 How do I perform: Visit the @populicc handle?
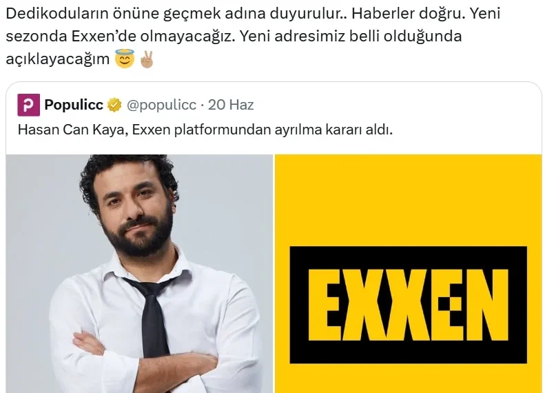pyautogui.click(x=161, y=105)
